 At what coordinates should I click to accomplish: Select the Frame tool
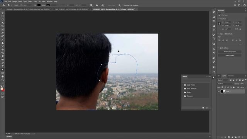tap(3, 30)
